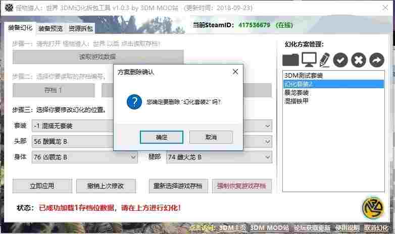
Task: Click the yellow 3DM logo badge
Action: coord(373,208)
